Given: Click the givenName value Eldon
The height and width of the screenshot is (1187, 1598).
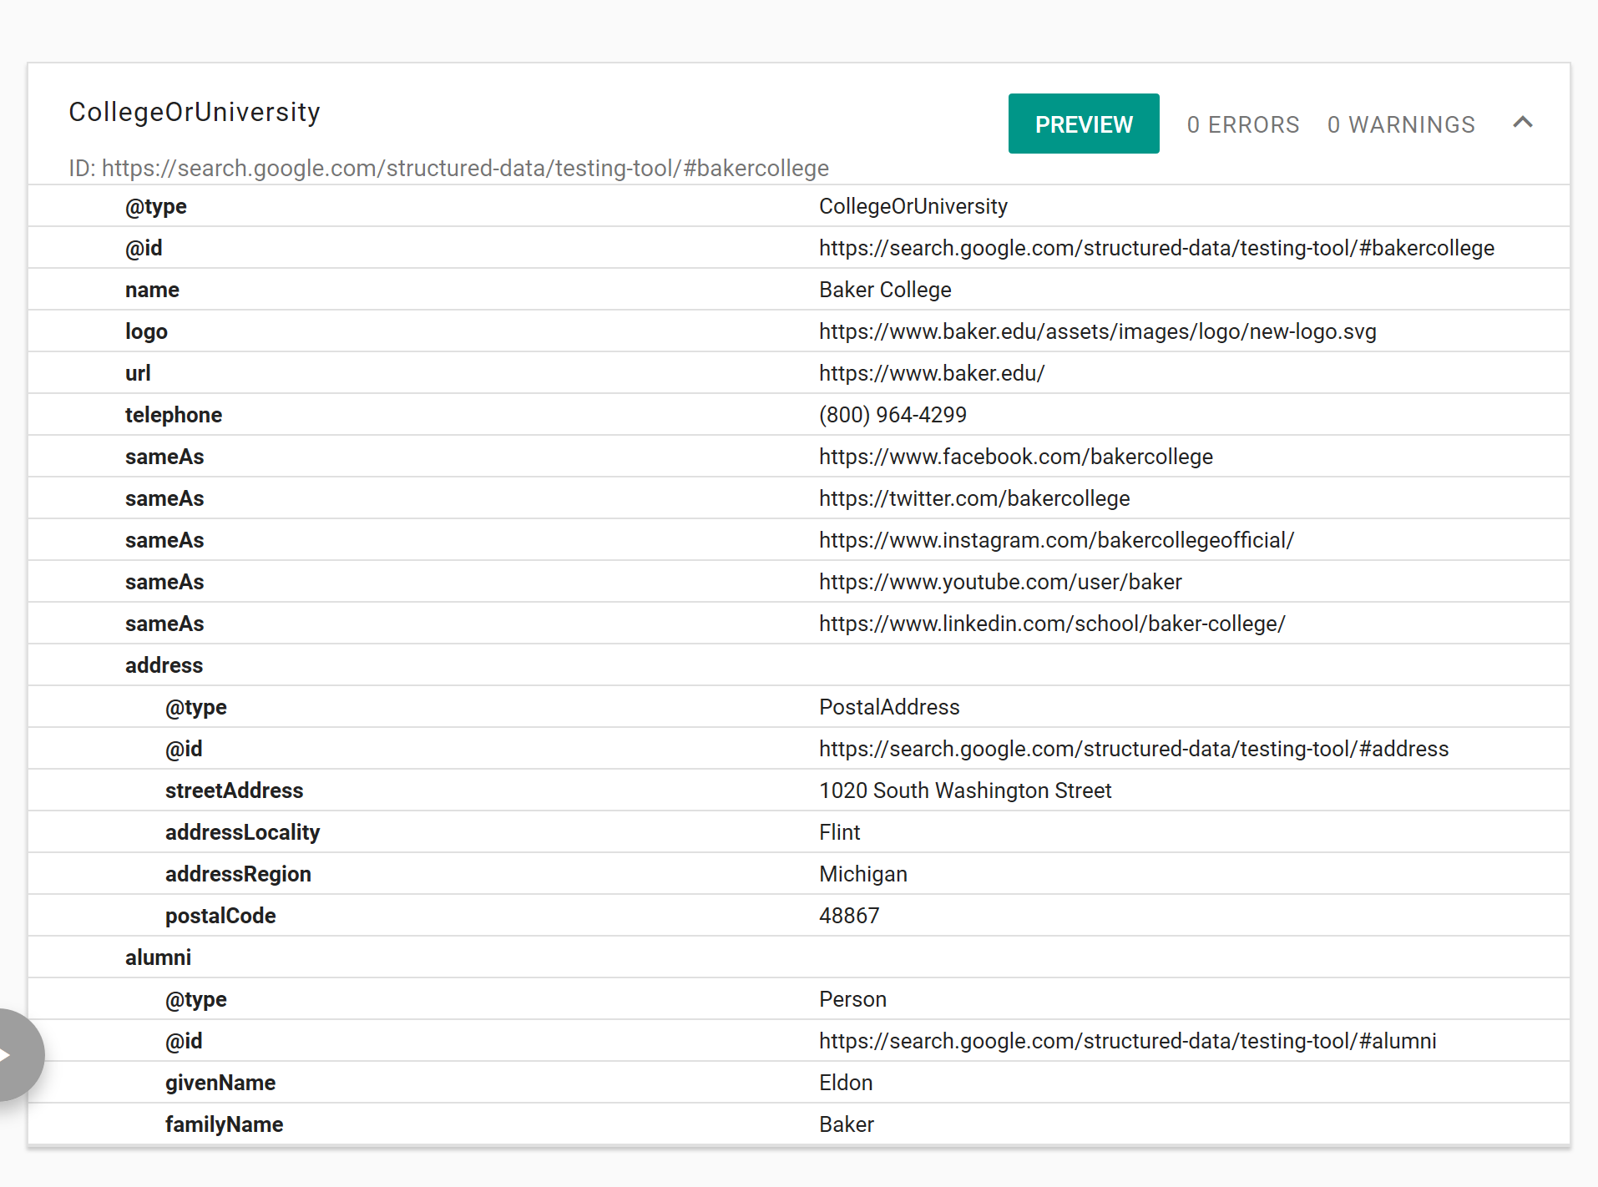Looking at the screenshot, I should click(x=846, y=1083).
